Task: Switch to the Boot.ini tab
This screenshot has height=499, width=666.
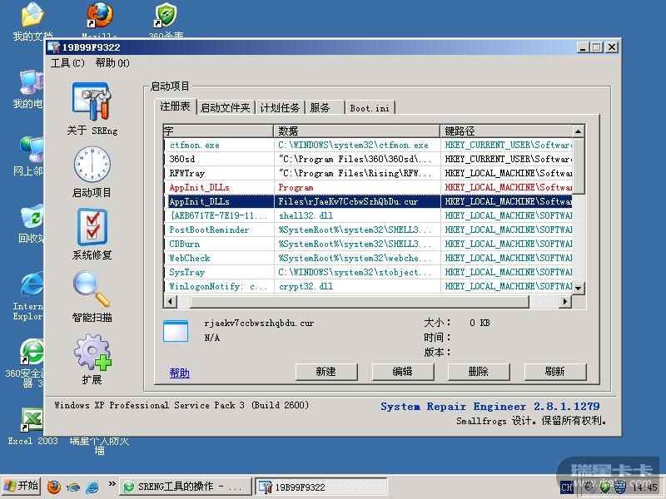Action: 370,108
